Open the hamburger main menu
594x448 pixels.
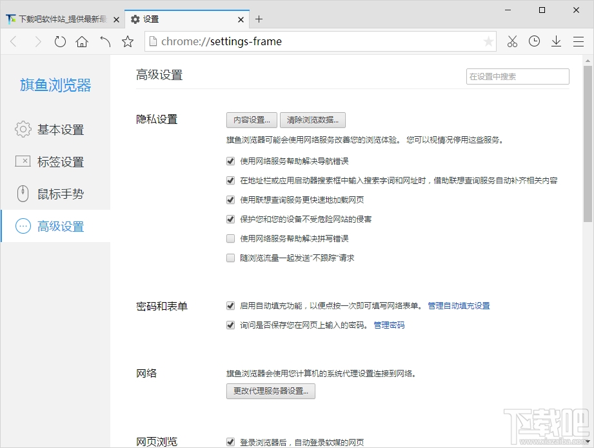578,41
